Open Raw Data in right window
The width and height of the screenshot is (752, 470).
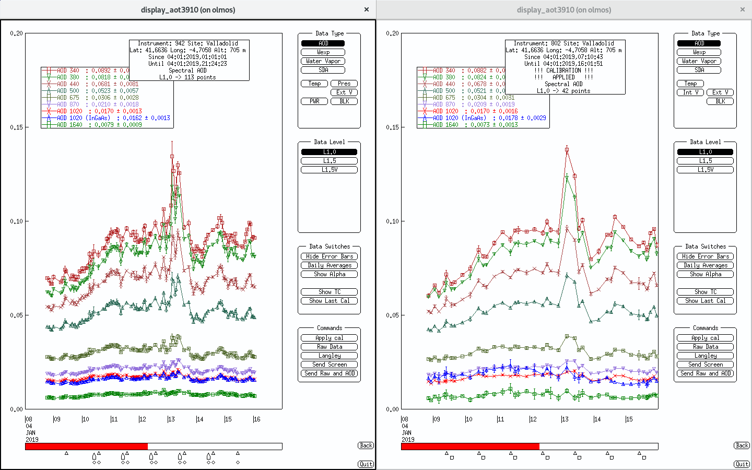[x=705, y=347]
